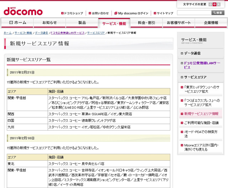228x188 pixels.
Task: Click breadcrumb ドコモ公衆無線LANサービス
Action: click(x=67, y=33)
